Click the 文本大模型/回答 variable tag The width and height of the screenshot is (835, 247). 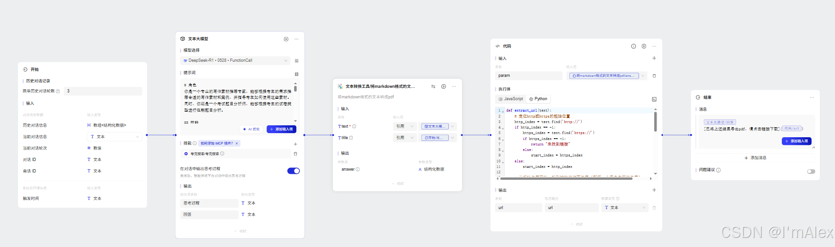coord(720,123)
